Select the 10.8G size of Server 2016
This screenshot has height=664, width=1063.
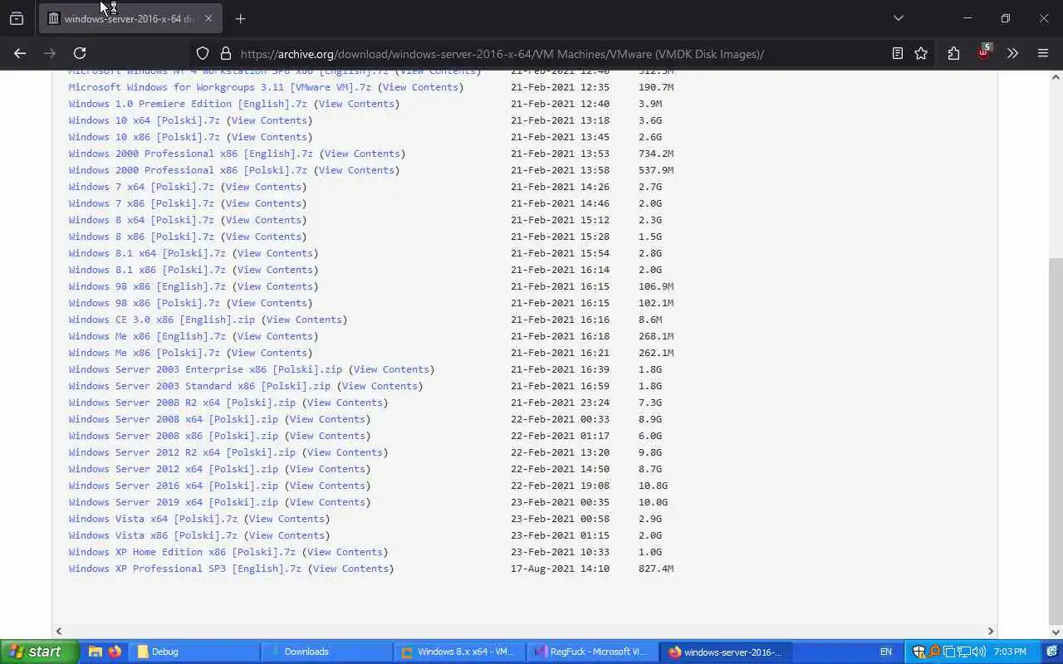(653, 486)
